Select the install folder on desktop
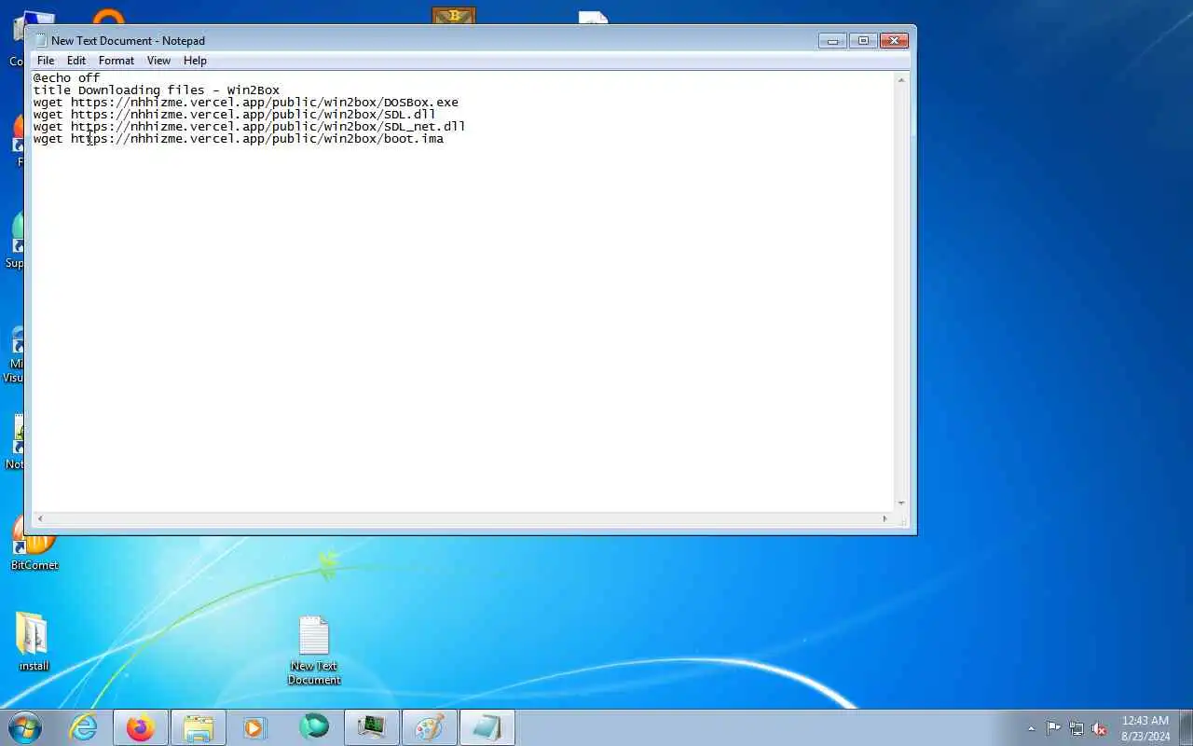 click(34, 642)
